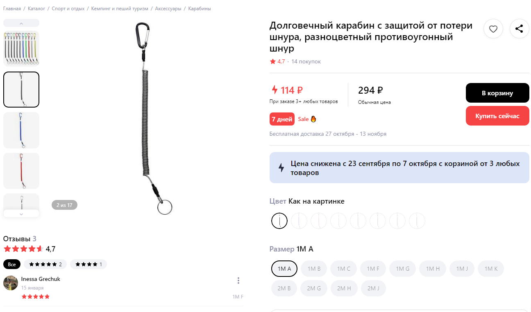This screenshot has height=312, width=531.
Task: Select the blue cord thumbnail
Action: tap(21, 130)
